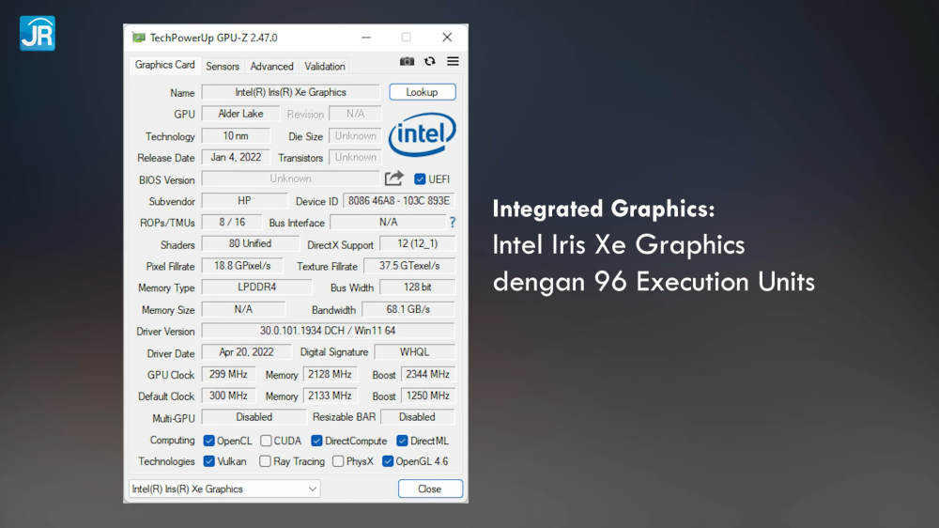Click the Bus Interface question mark

tap(453, 223)
